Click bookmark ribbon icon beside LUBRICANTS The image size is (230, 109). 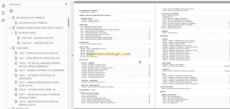(13, 48)
